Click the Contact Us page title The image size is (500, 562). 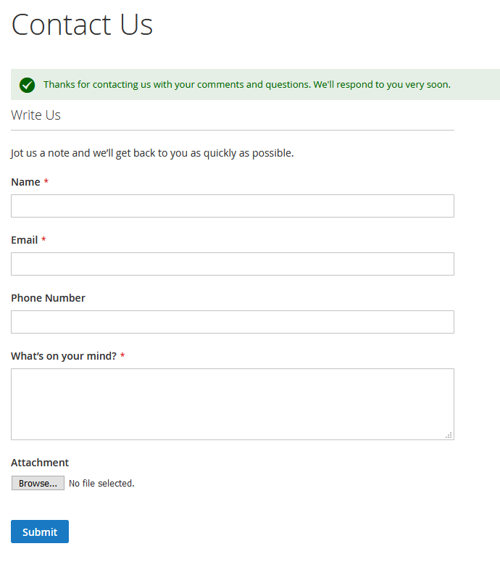pos(82,25)
